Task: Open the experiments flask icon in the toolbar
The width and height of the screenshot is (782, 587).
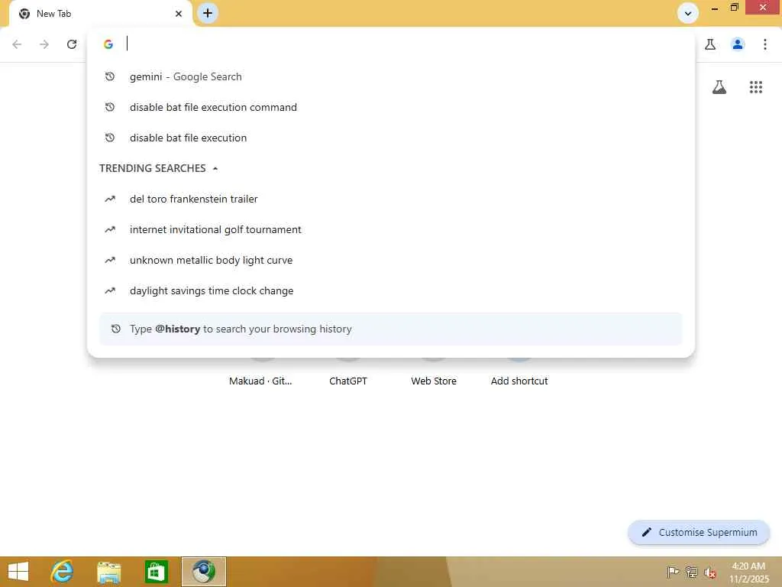Action: pos(710,44)
